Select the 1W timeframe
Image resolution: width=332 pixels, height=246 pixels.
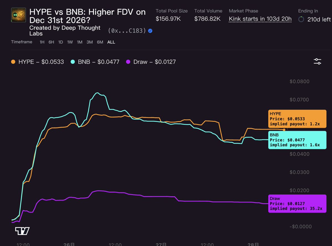coord(70,42)
